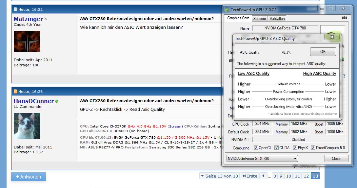357x188 pixels.
Task: Click HansOConner's online status indicator
Action: (x=57, y=101)
